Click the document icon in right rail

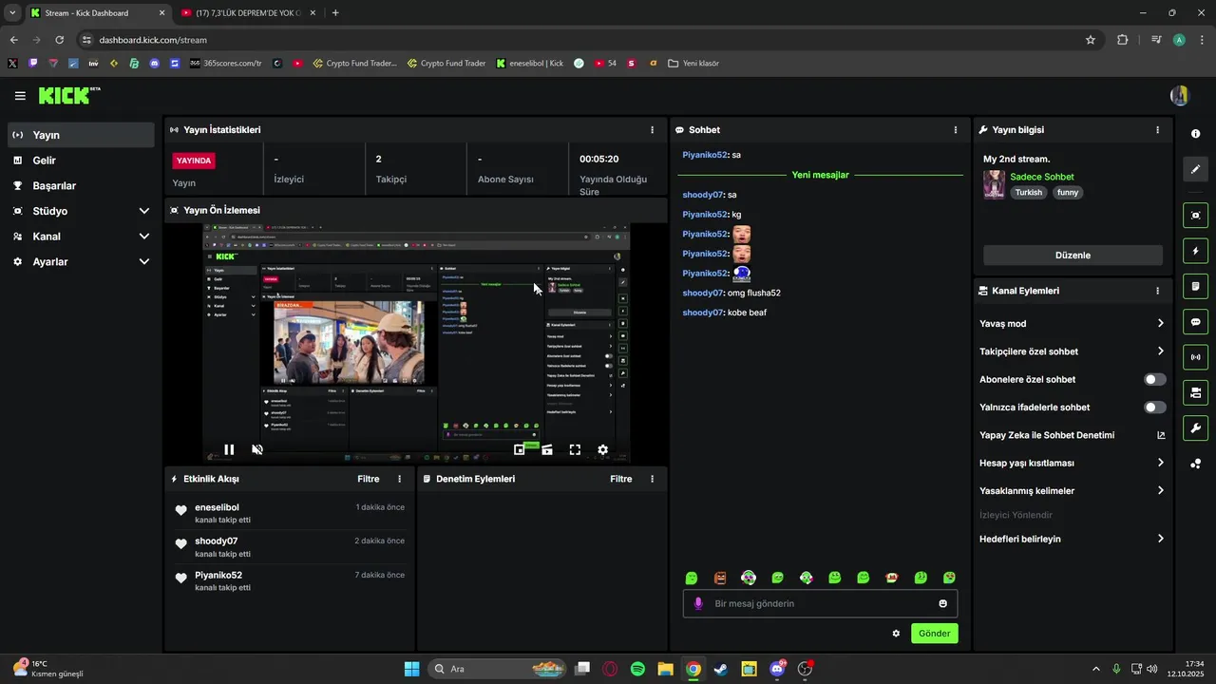1195,286
